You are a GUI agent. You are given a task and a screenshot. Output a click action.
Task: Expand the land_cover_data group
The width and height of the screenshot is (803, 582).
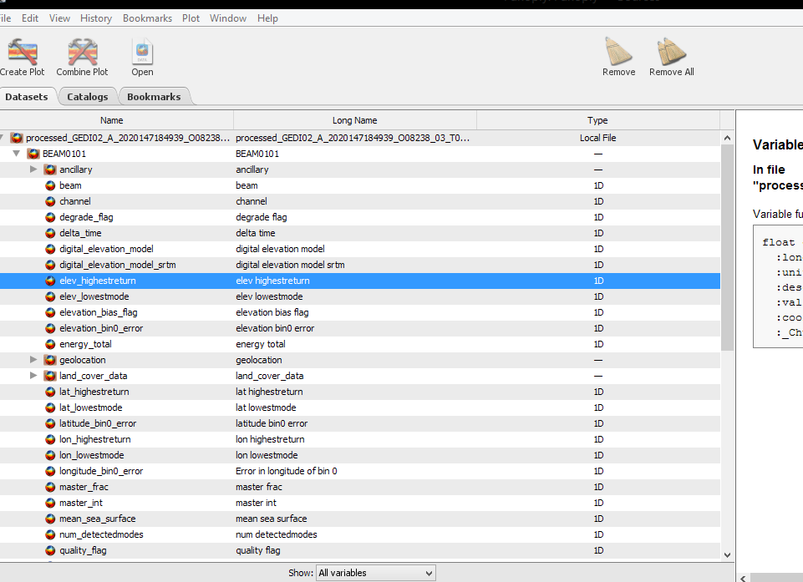(34, 376)
